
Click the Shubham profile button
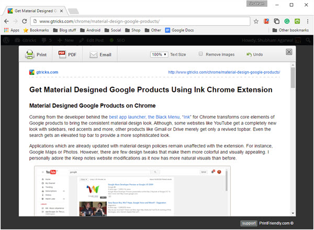(x=257, y=4)
